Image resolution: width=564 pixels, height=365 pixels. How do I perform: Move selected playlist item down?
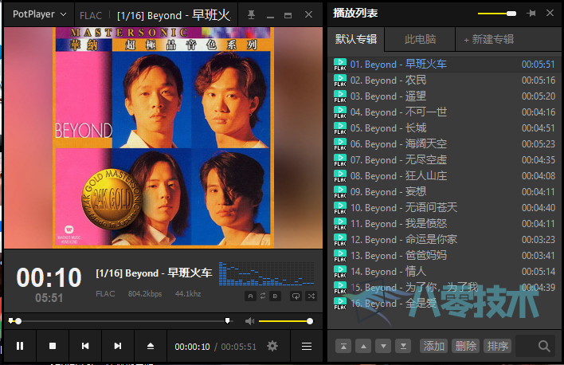[x=383, y=347]
